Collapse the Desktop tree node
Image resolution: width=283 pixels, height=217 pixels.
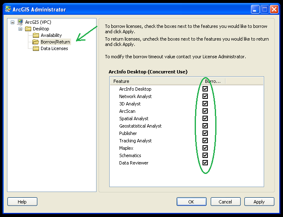point(20,29)
